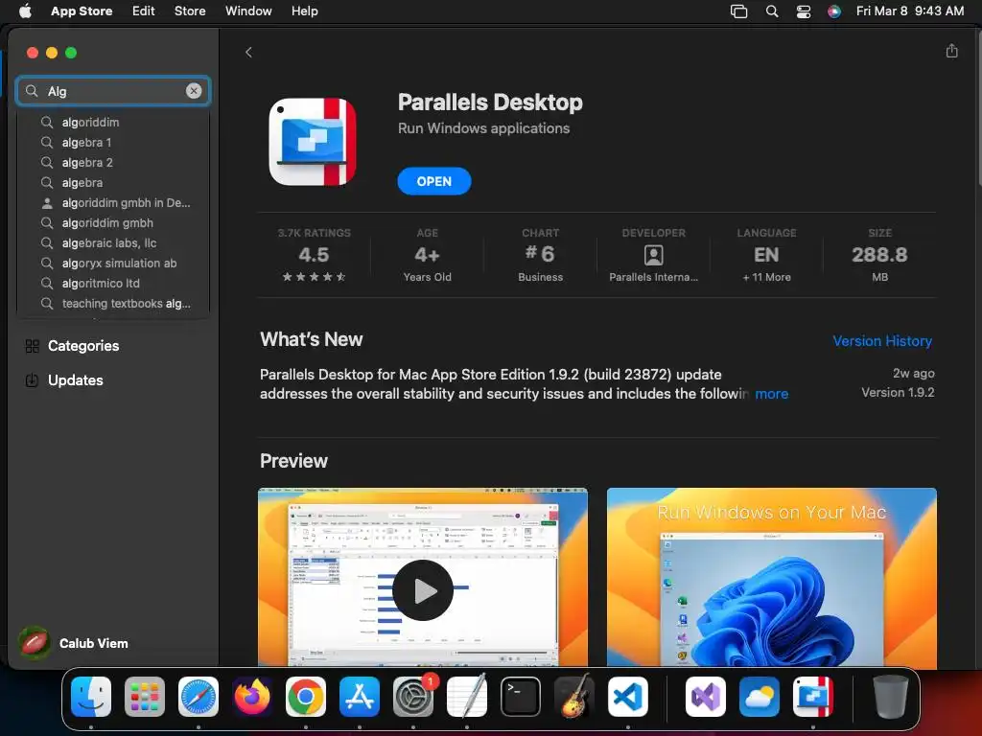This screenshot has width=982, height=736.
Task: Launch Google Chrome from the Dock
Action: point(306,697)
